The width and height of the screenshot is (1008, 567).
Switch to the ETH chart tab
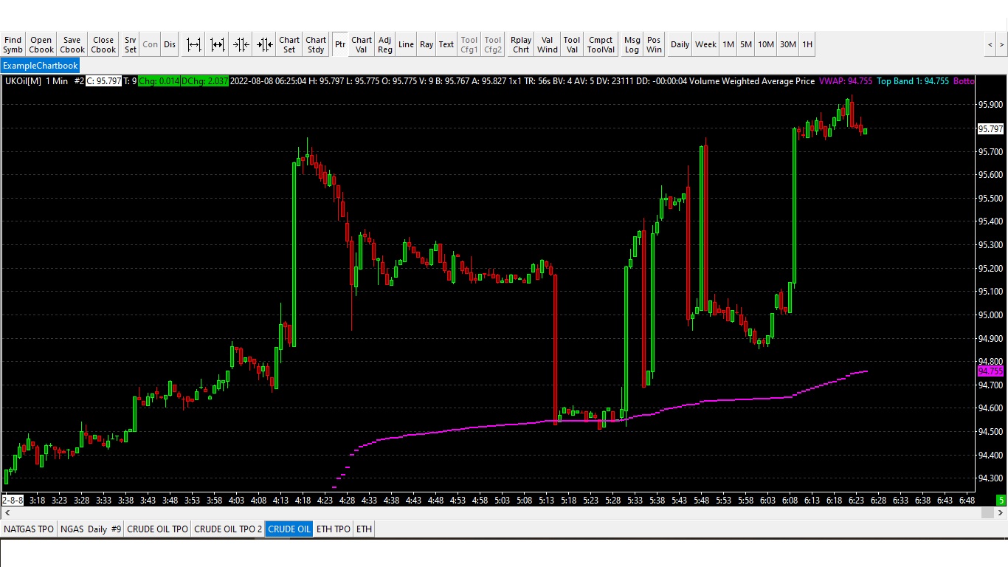pyautogui.click(x=364, y=529)
